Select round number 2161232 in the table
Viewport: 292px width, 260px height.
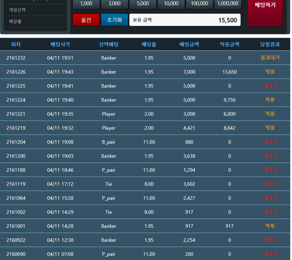point(16,58)
